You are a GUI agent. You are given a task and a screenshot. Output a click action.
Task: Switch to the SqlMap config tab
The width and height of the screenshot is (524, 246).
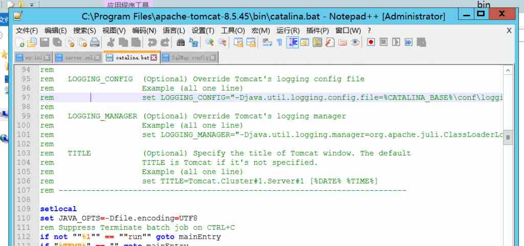189,58
